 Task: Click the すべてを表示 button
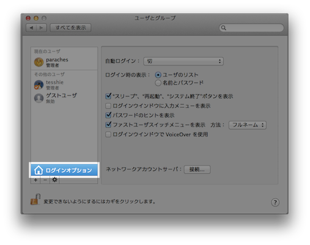click(70, 27)
